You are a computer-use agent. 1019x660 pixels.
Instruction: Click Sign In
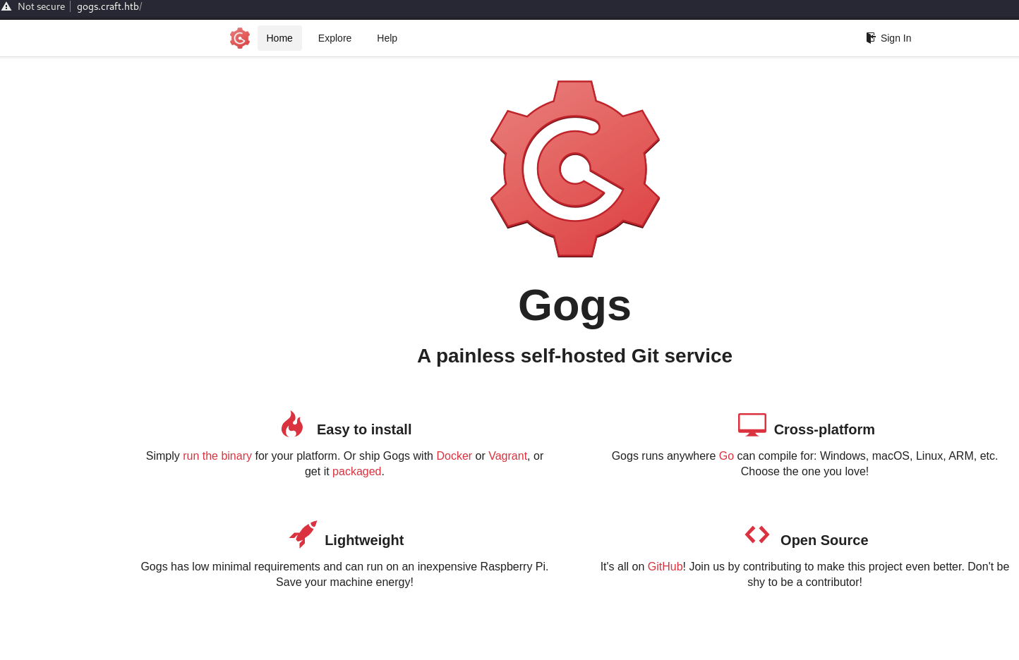point(896,37)
